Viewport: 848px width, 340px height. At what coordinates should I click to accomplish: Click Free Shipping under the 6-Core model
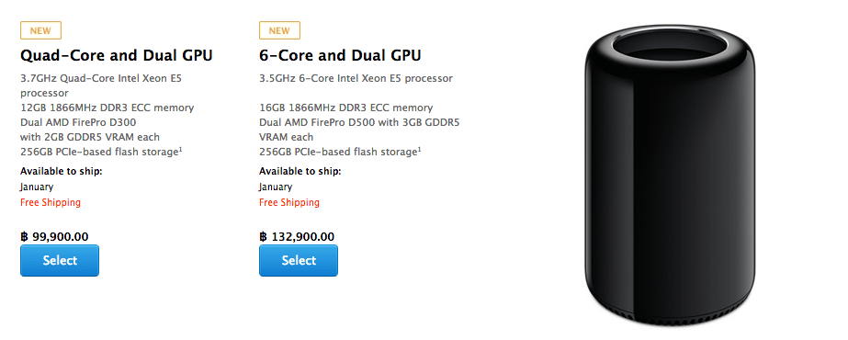click(289, 203)
